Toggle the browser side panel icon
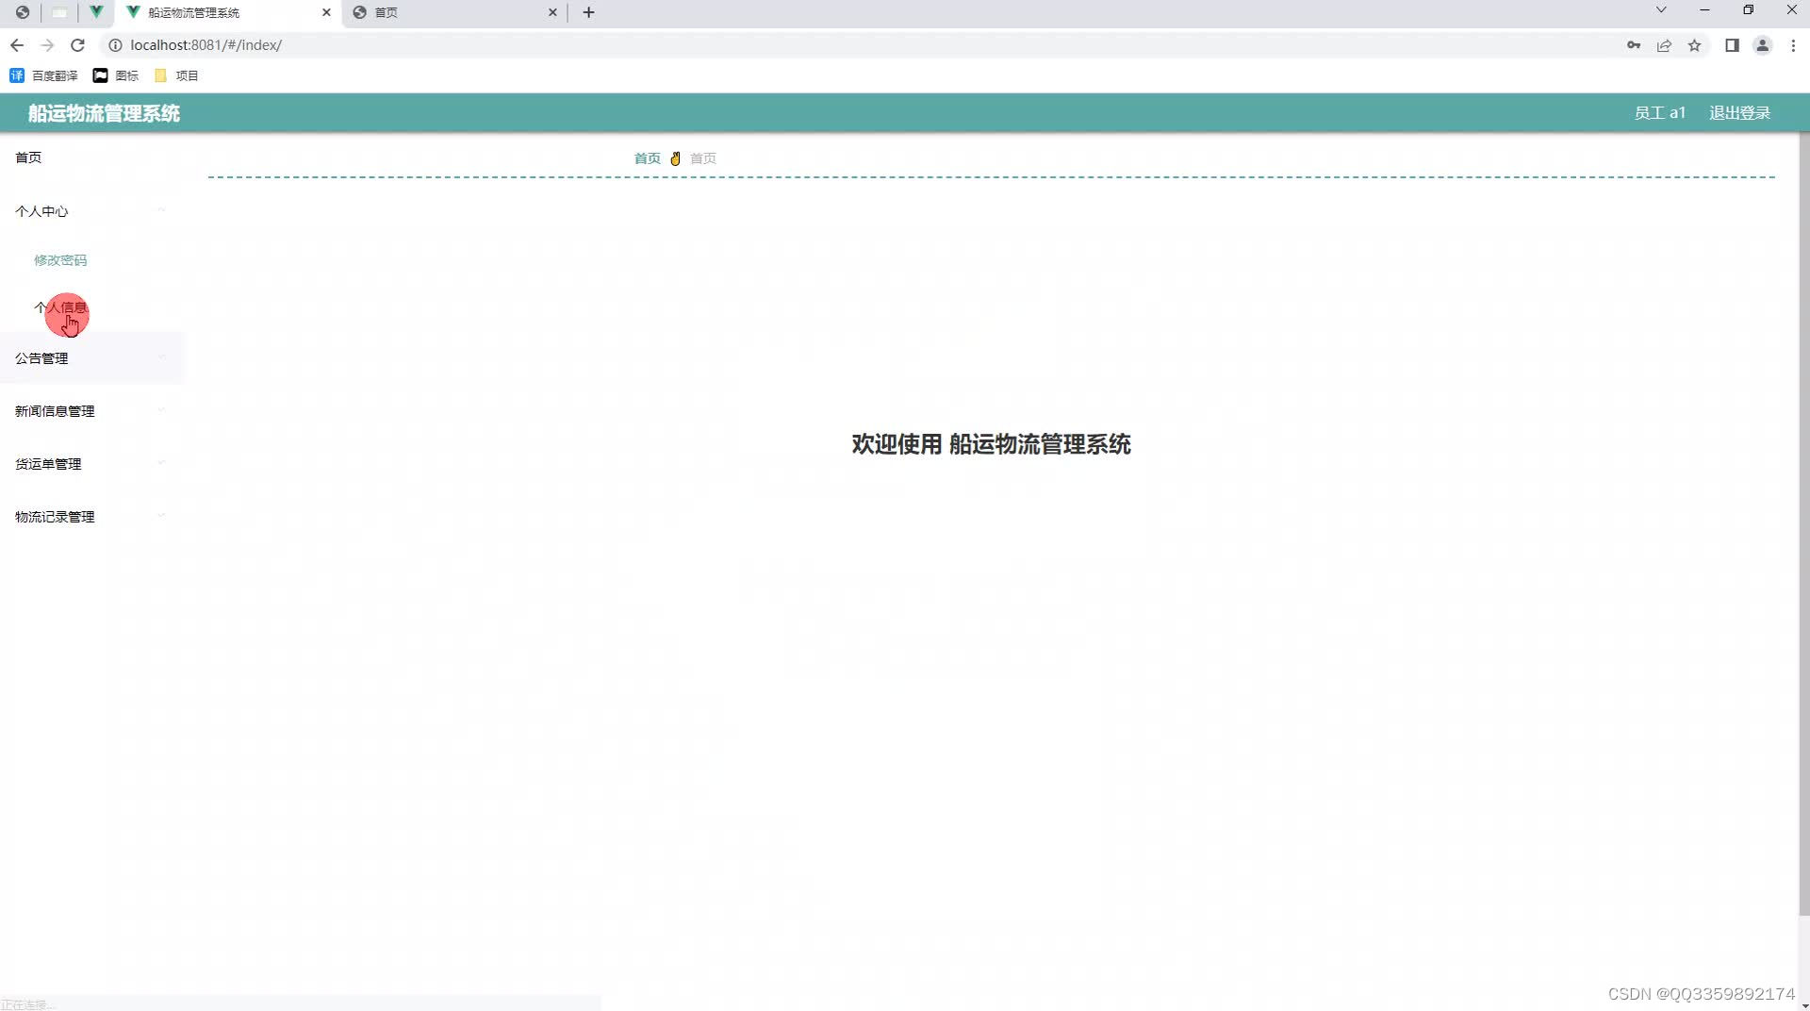Image resolution: width=1810 pixels, height=1011 pixels. (1732, 45)
